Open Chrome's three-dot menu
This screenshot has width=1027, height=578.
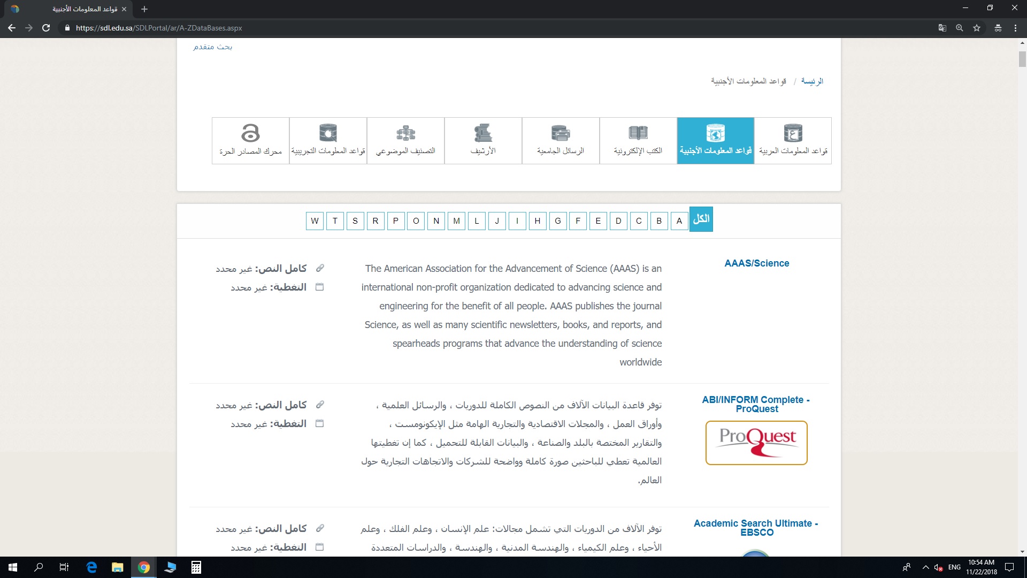[1015, 28]
